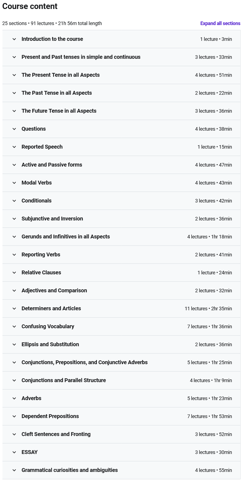Expand The Present Tense in all Aspects chevron
243x482 pixels.
pyautogui.click(x=14, y=75)
